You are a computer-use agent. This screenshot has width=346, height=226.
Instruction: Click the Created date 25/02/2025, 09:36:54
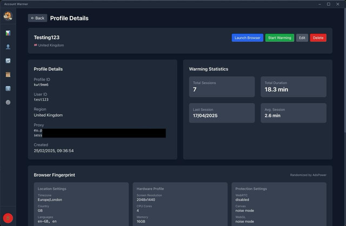pyautogui.click(x=54, y=151)
